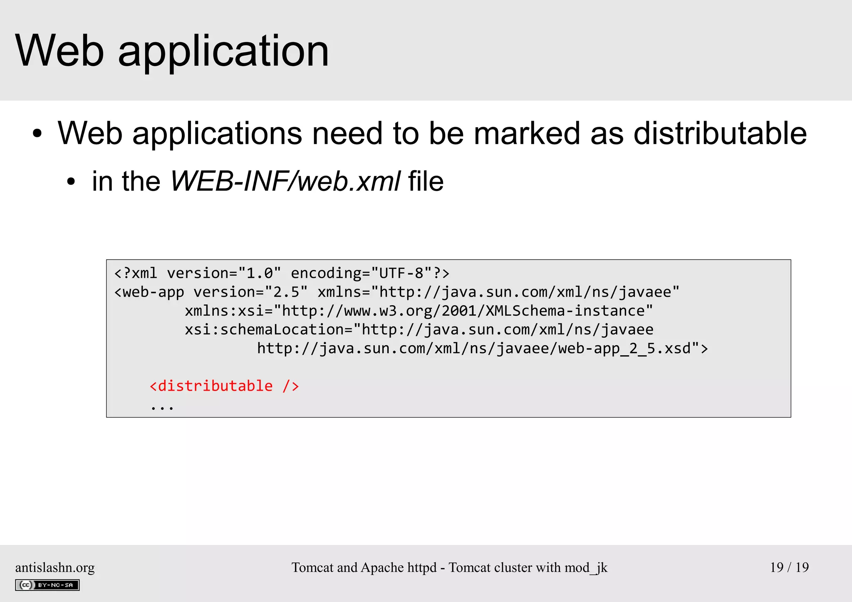852x602 pixels.
Task: Click the footer title 'Tomcat and Apache httpd - Tomcat cluster with mod_jk'
Action: pos(449,568)
